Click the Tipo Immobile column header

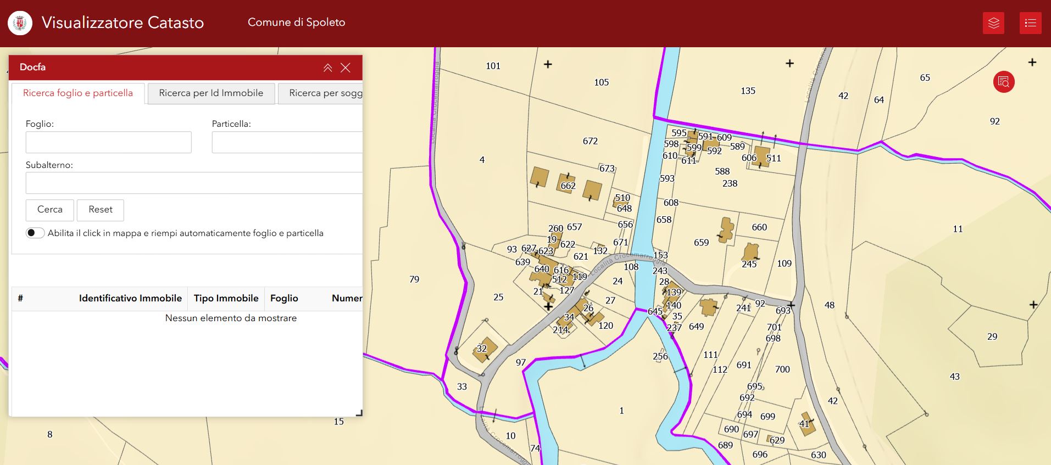[x=226, y=298]
